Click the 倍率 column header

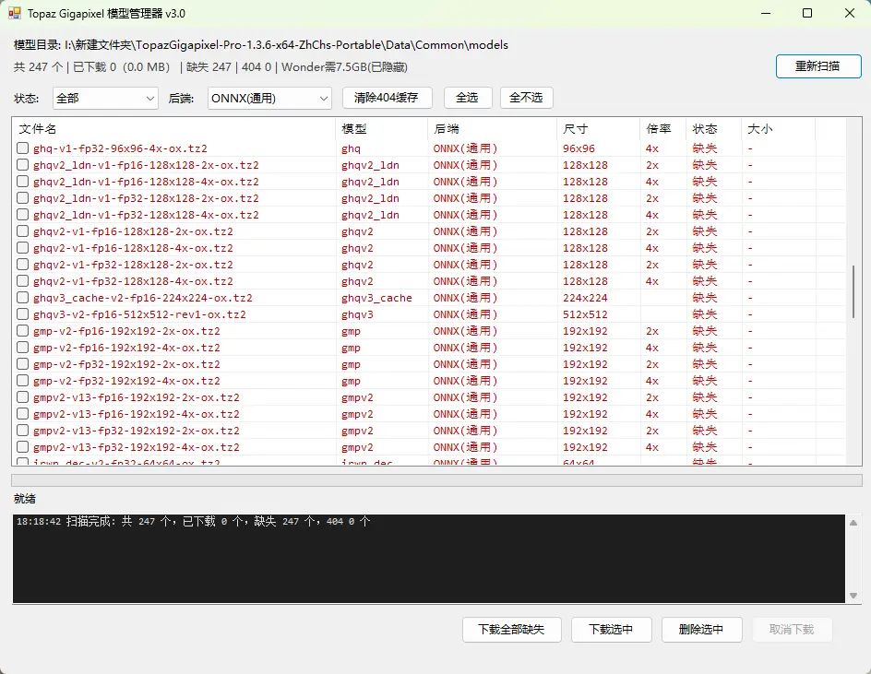[x=663, y=129]
